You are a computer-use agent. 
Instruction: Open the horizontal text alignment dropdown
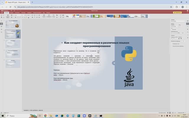click(x=32, y=17)
